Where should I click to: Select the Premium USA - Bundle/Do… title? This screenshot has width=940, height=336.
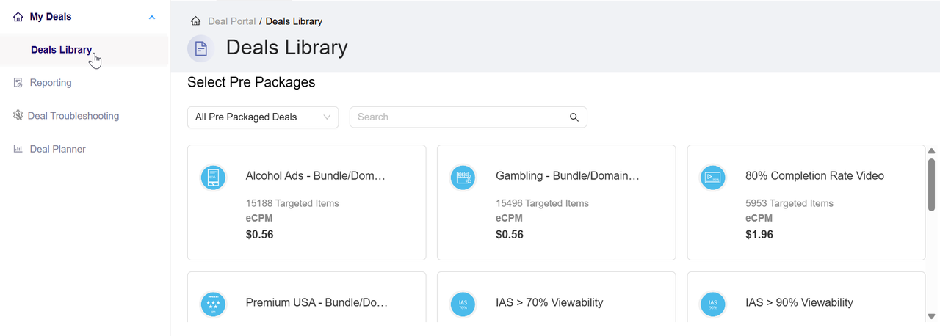pos(317,302)
